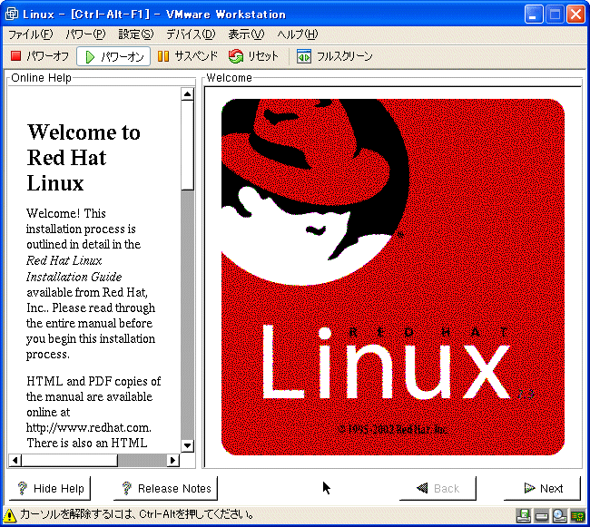Image resolution: width=590 pixels, height=527 pixels.
Task: Click the red Power Off toolbar button
Action: coord(40,56)
